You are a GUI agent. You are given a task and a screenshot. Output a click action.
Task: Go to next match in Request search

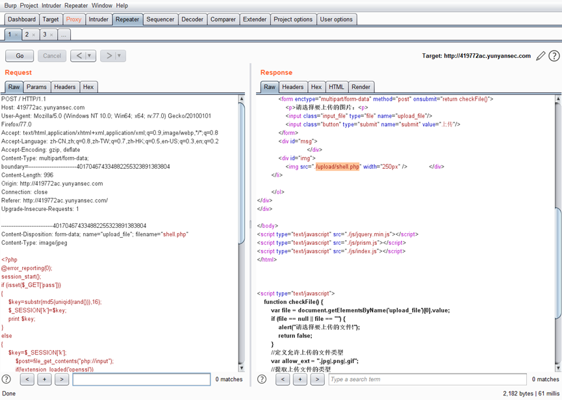62,379
